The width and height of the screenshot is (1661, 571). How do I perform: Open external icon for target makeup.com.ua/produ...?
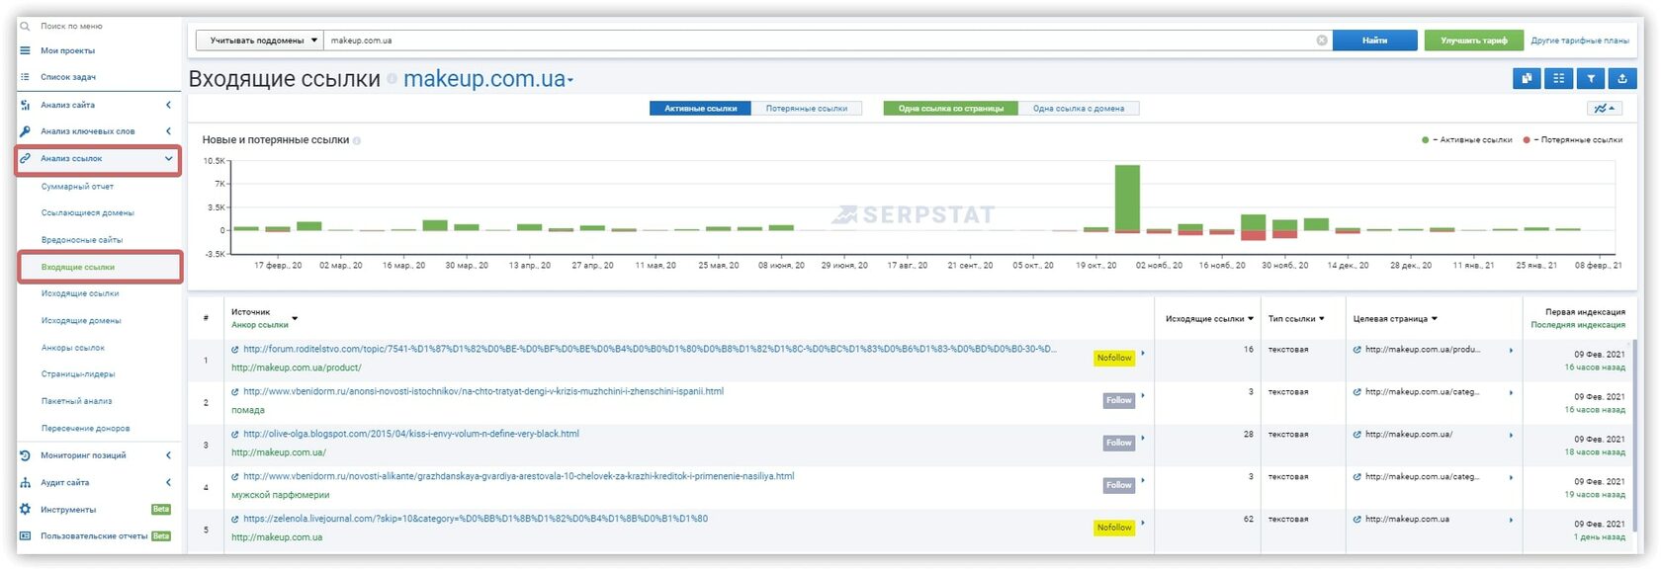(1357, 350)
